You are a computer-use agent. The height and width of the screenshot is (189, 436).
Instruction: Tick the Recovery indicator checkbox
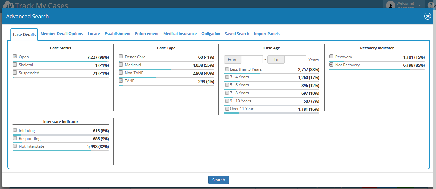[x=331, y=57]
